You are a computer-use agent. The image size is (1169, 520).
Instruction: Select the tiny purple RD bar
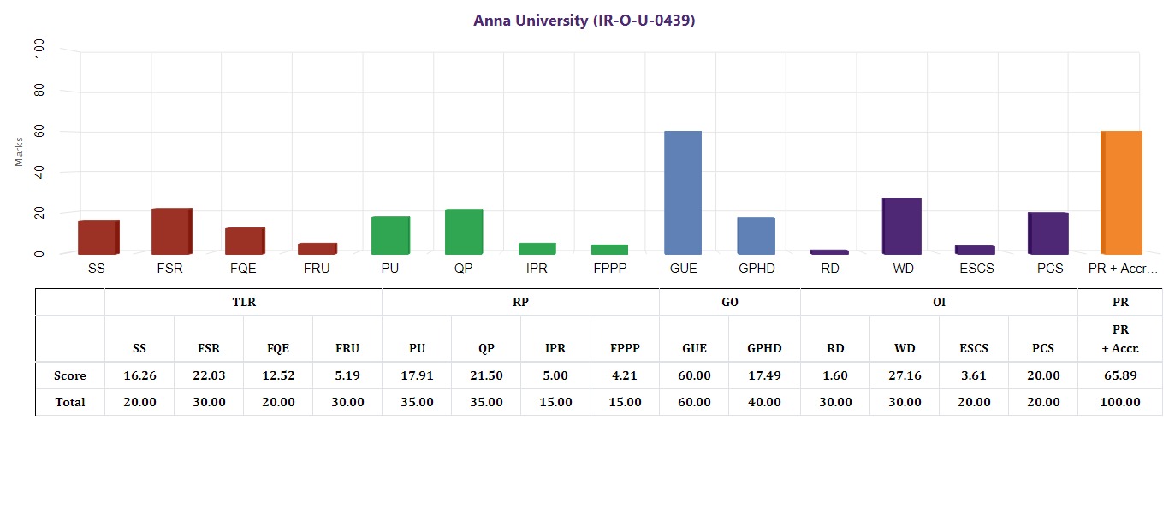click(829, 252)
